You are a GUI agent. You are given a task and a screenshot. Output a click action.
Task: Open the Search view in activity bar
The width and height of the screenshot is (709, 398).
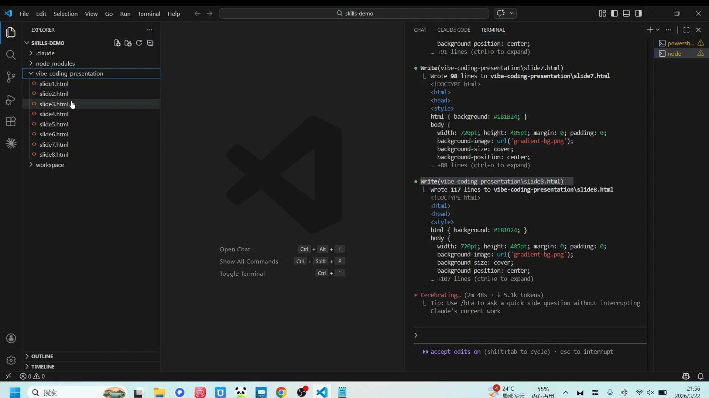(11, 55)
